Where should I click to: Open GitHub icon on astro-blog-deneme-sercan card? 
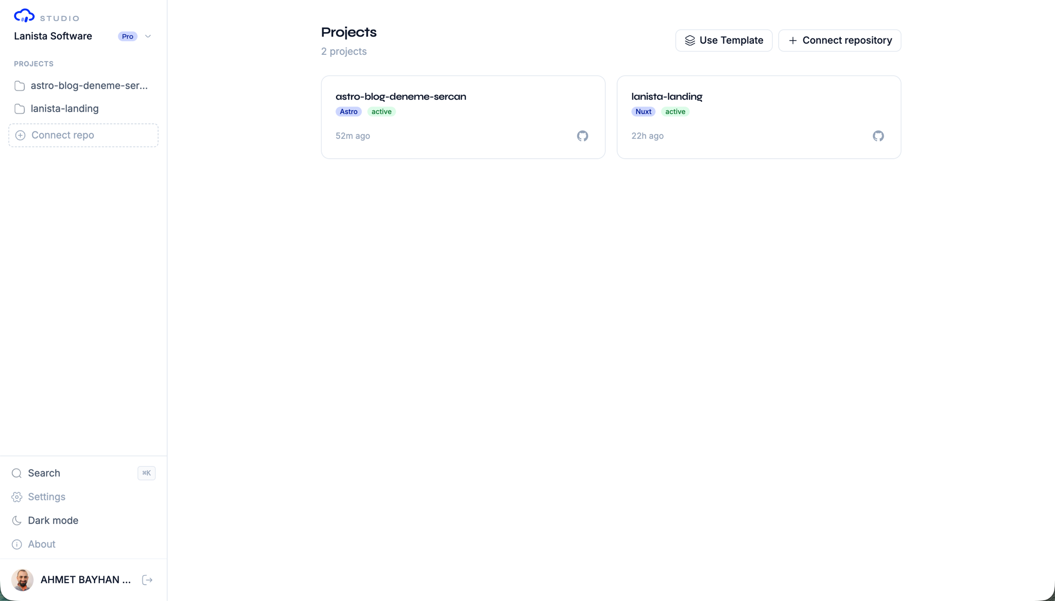pos(582,136)
